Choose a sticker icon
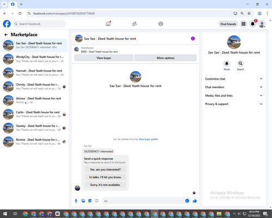Screen dimensions: 272x218 (90, 201)
